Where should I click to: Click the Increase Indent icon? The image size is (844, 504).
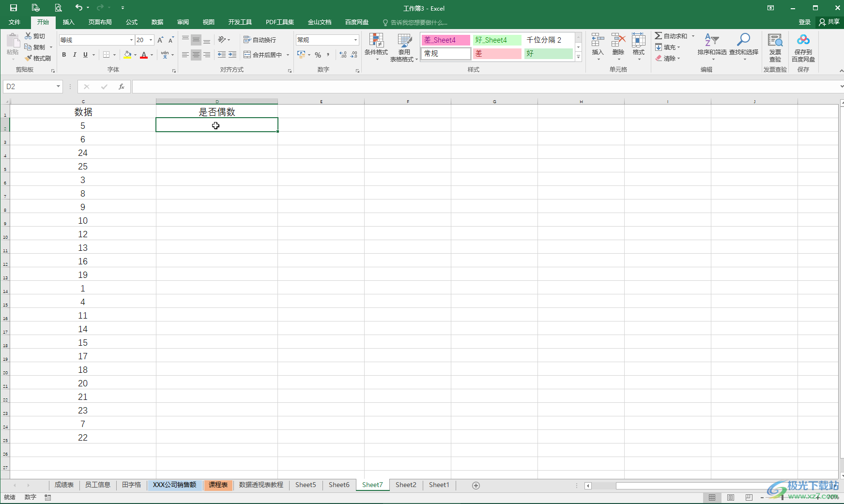point(232,55)
